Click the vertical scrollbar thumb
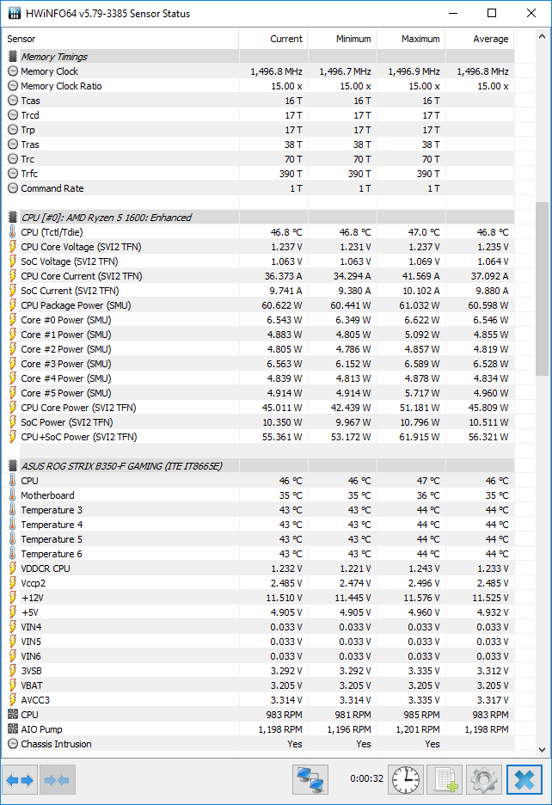552x805 pixels. pos(542,288)
